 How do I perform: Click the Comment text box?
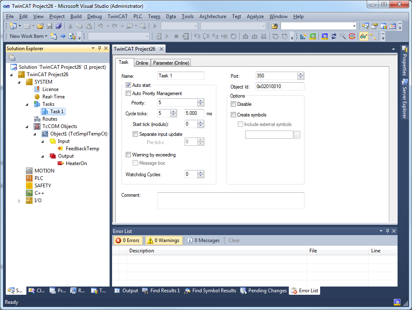231,200
